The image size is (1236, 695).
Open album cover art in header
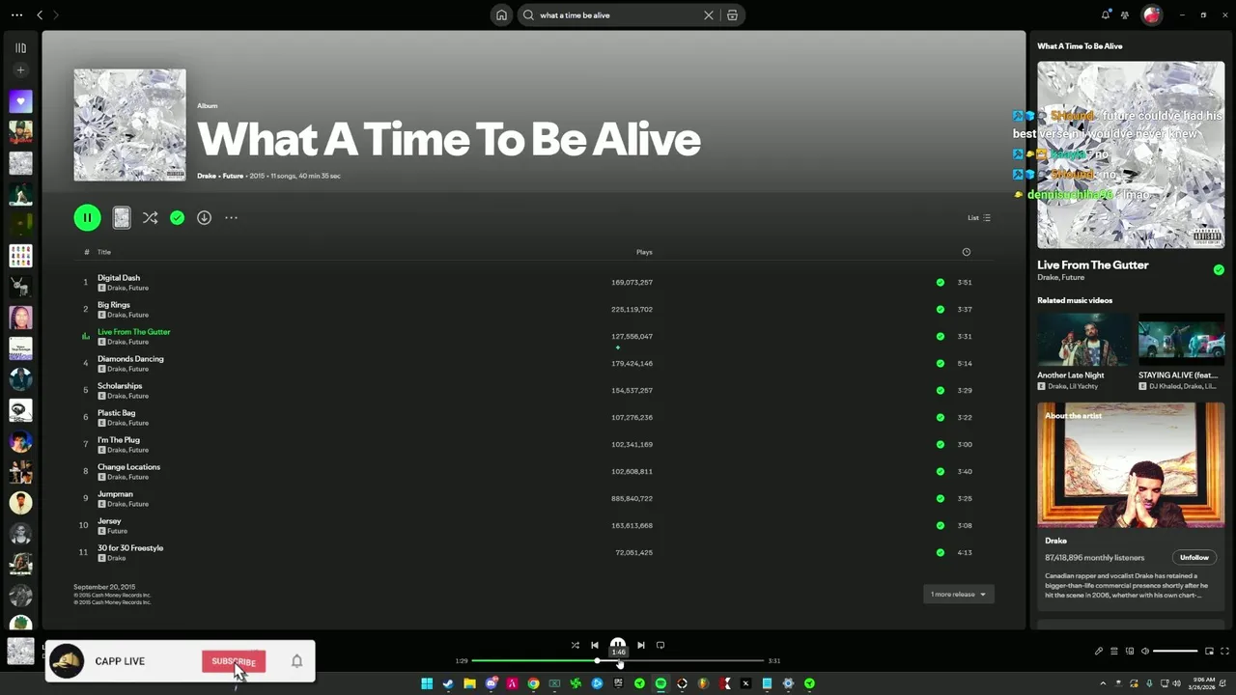point(129,125)
